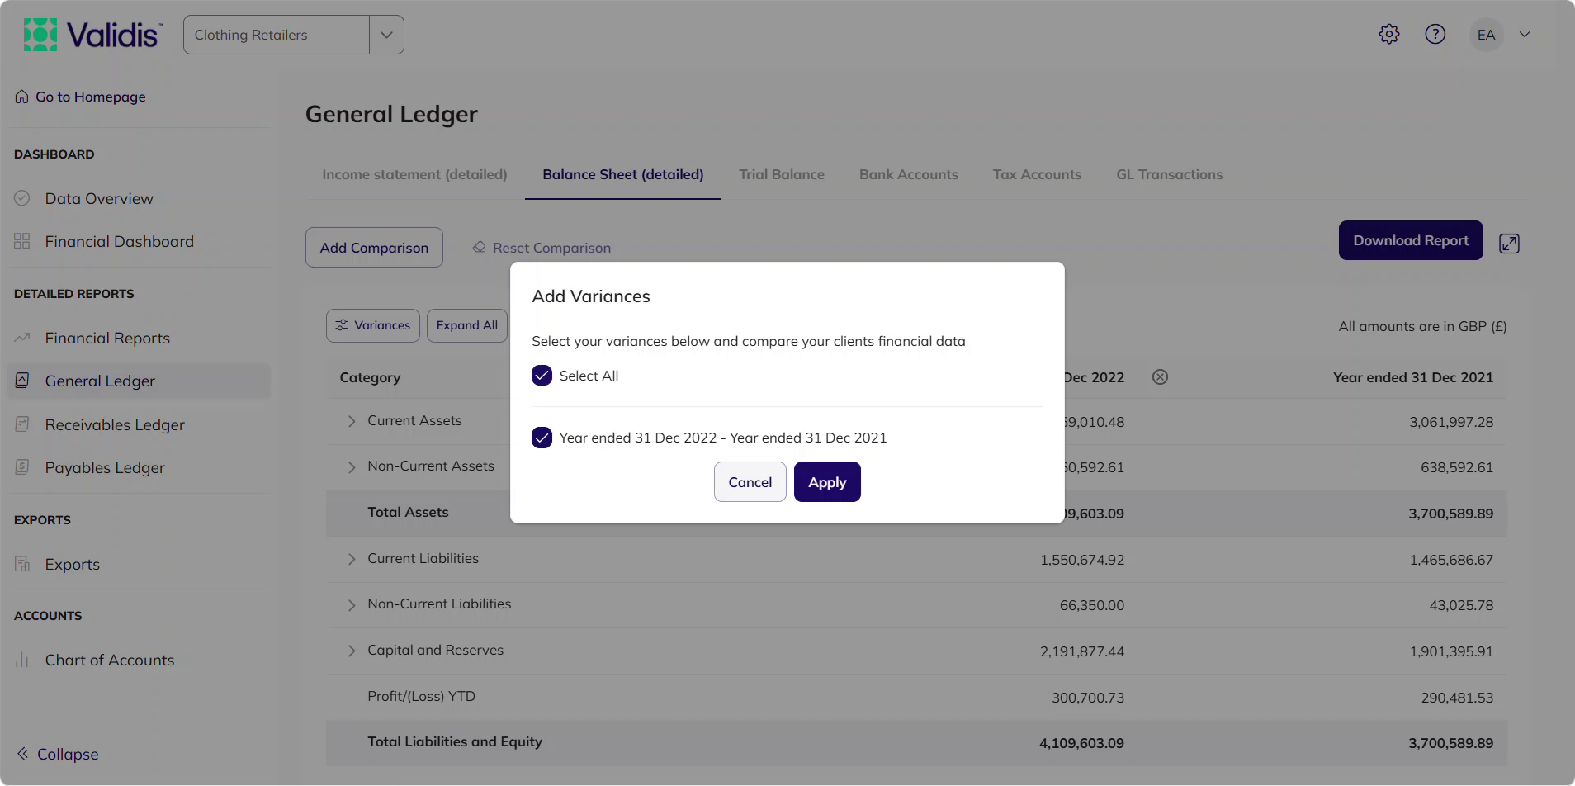Click the Total Assets row label
1575x786 pixels.
coord(408,512)
